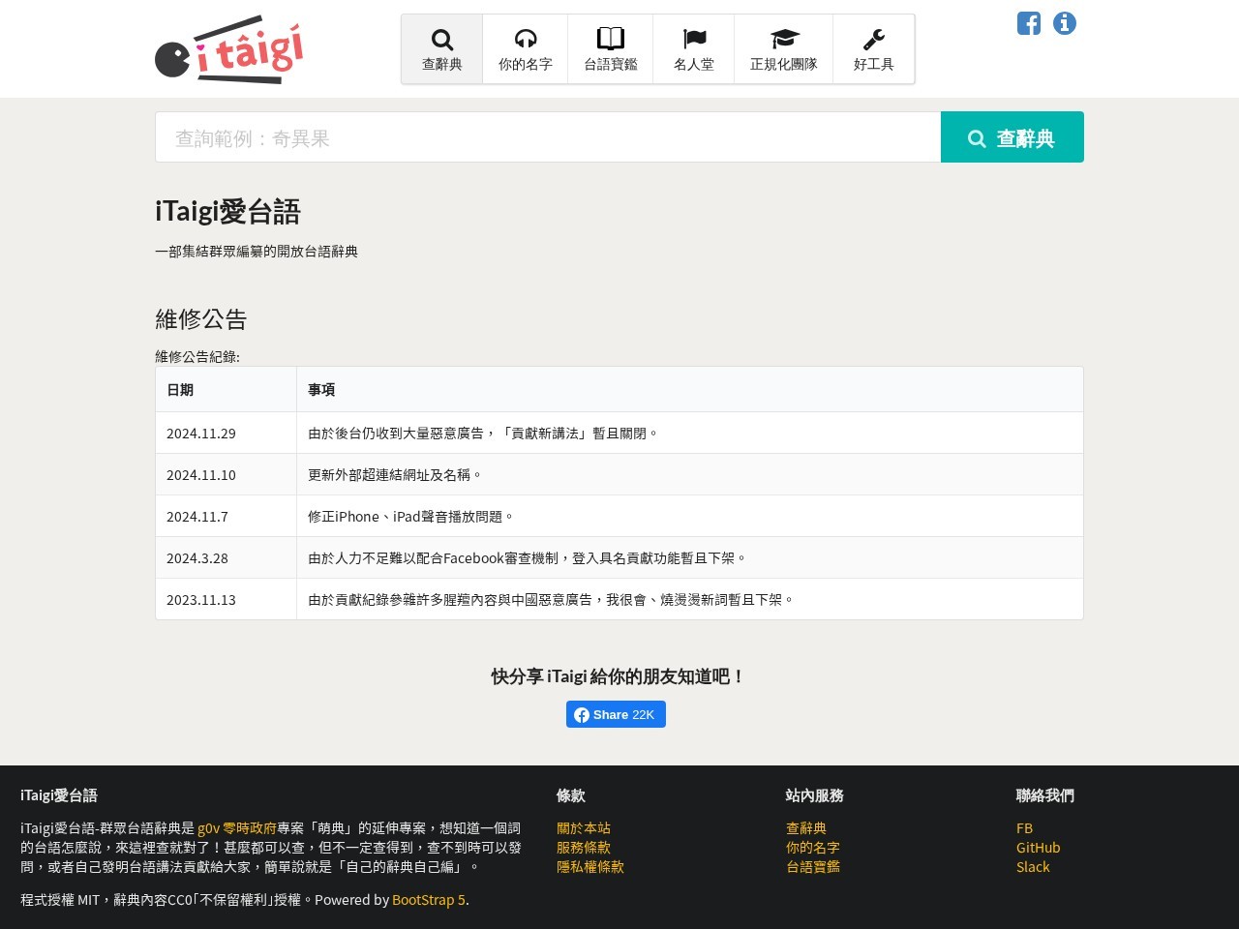Click the Facebook Share 22K button

point(616,714)
